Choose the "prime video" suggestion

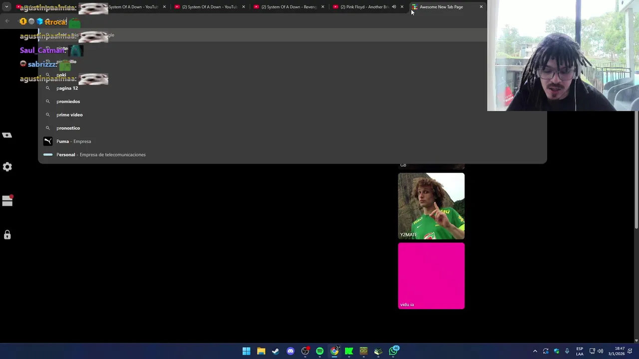click(x=292, y=115)
